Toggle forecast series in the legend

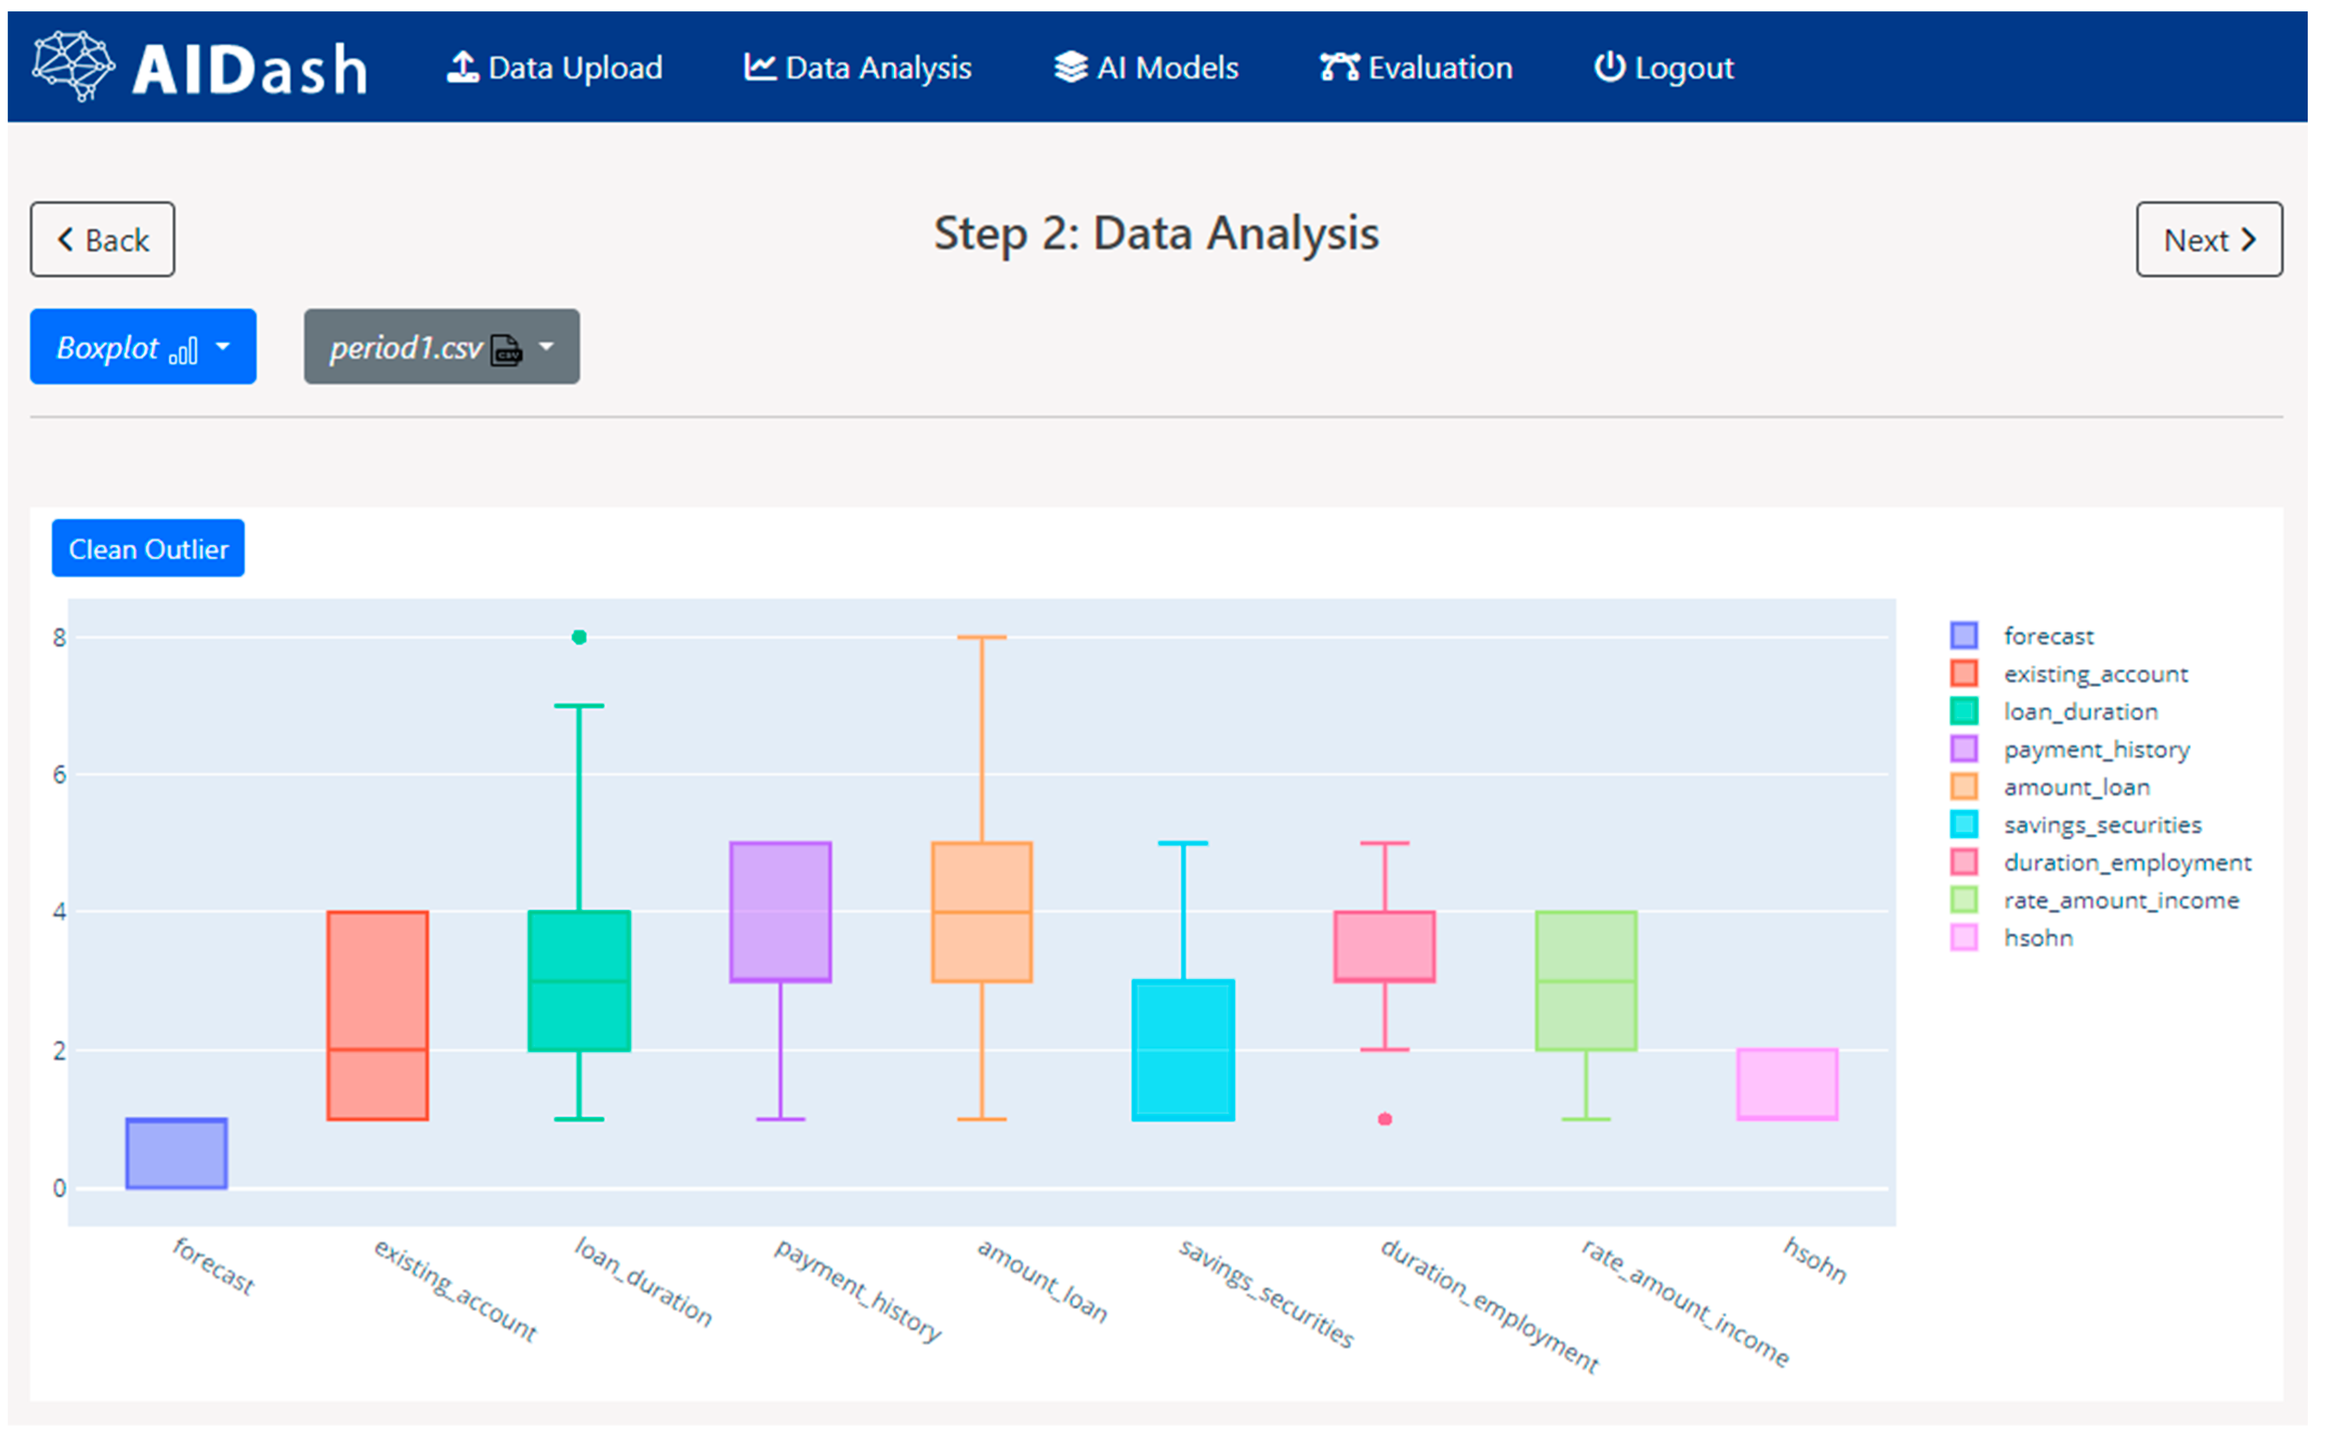pyautogui.click(x=2048, y=636)
